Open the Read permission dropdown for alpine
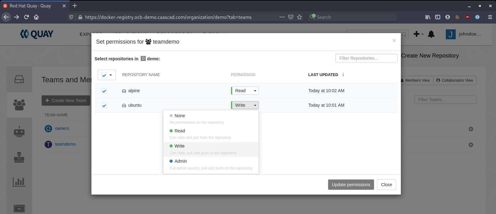This screenshot has width=496, height=214. click(245, 91)
